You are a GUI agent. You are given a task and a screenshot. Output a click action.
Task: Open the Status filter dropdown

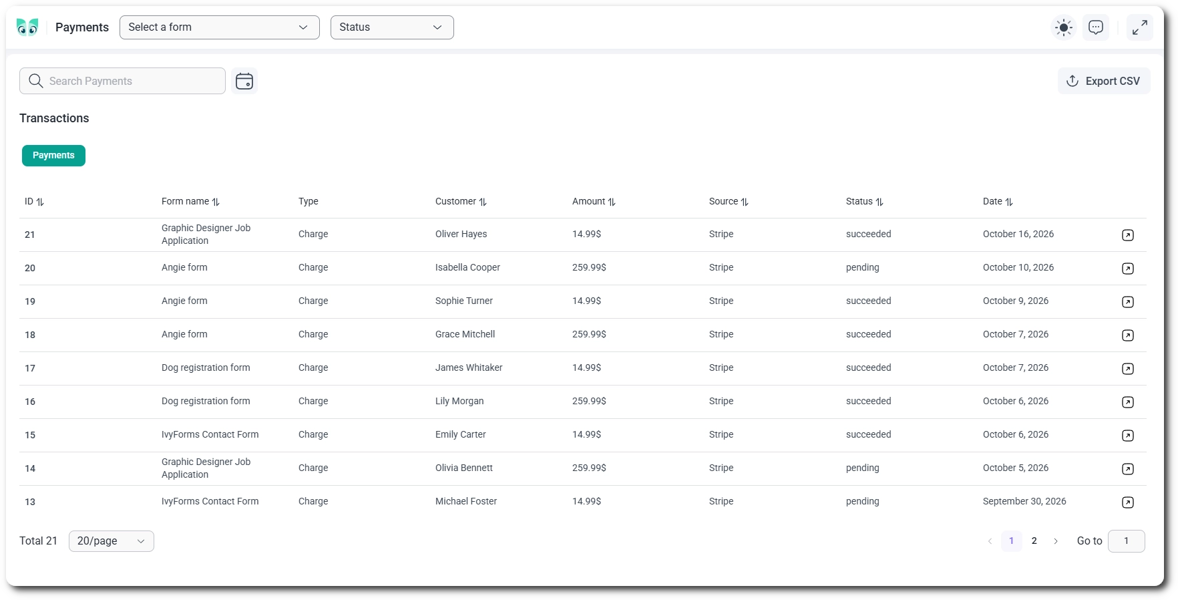[392, 27]
